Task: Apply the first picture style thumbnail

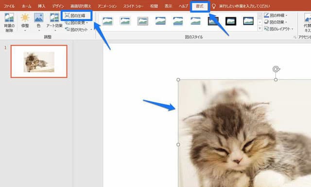Action: pos(107,21)
